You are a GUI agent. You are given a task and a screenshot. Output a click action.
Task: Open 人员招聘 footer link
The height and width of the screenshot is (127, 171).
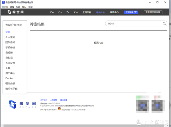tap(54, 100)
